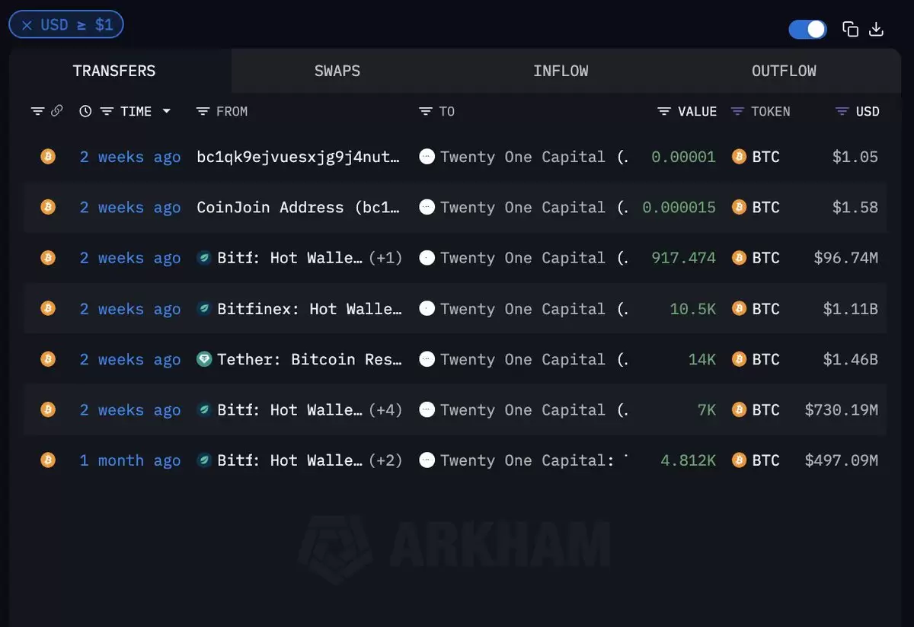Expand the (+4) additional senders badge
The image size is (914, 627).
click(x=385, y=409)
